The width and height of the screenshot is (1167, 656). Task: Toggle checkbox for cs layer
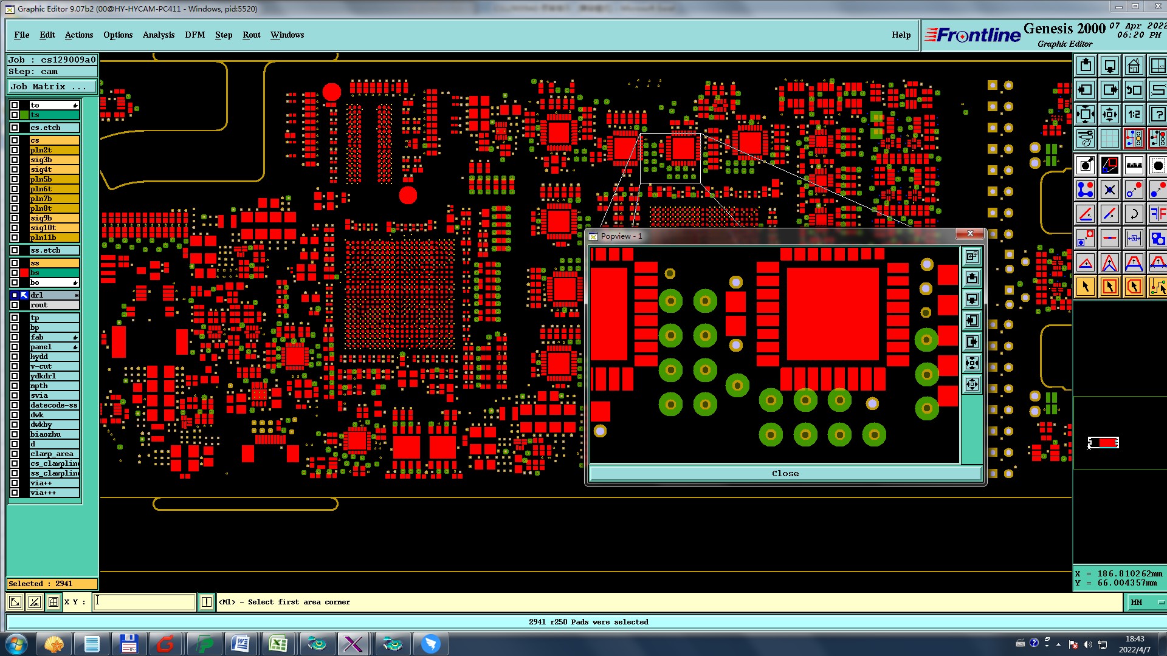15,140
